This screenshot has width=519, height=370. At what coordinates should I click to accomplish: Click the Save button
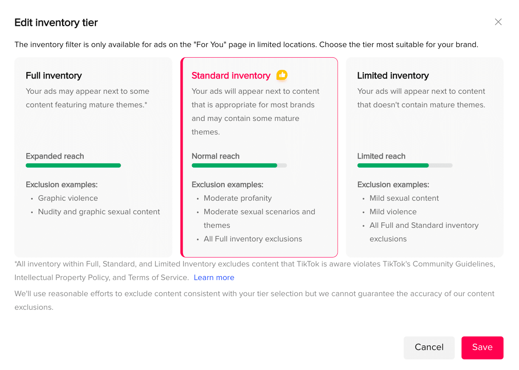click(x=482, y=348)
